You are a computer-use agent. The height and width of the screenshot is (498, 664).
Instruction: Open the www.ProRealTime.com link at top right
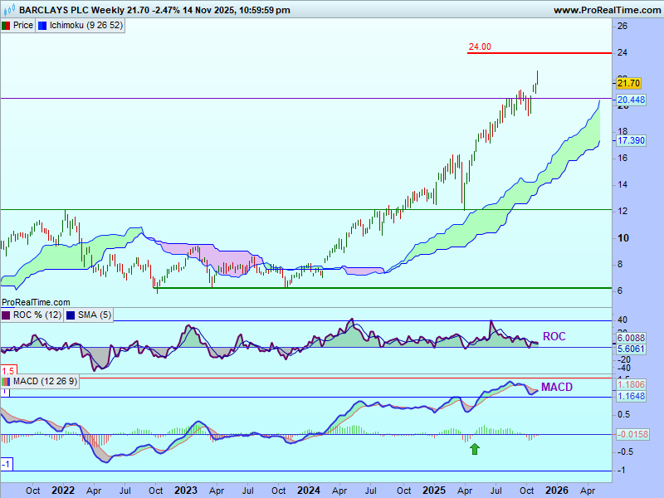(605, 10)
